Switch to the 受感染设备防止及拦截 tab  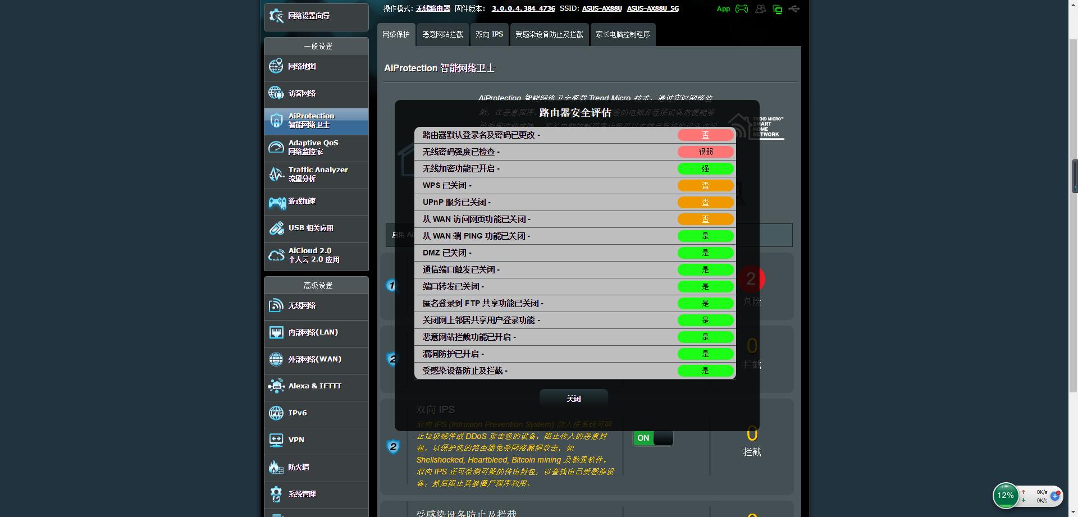pyautogui.click(x=549, y=34)
